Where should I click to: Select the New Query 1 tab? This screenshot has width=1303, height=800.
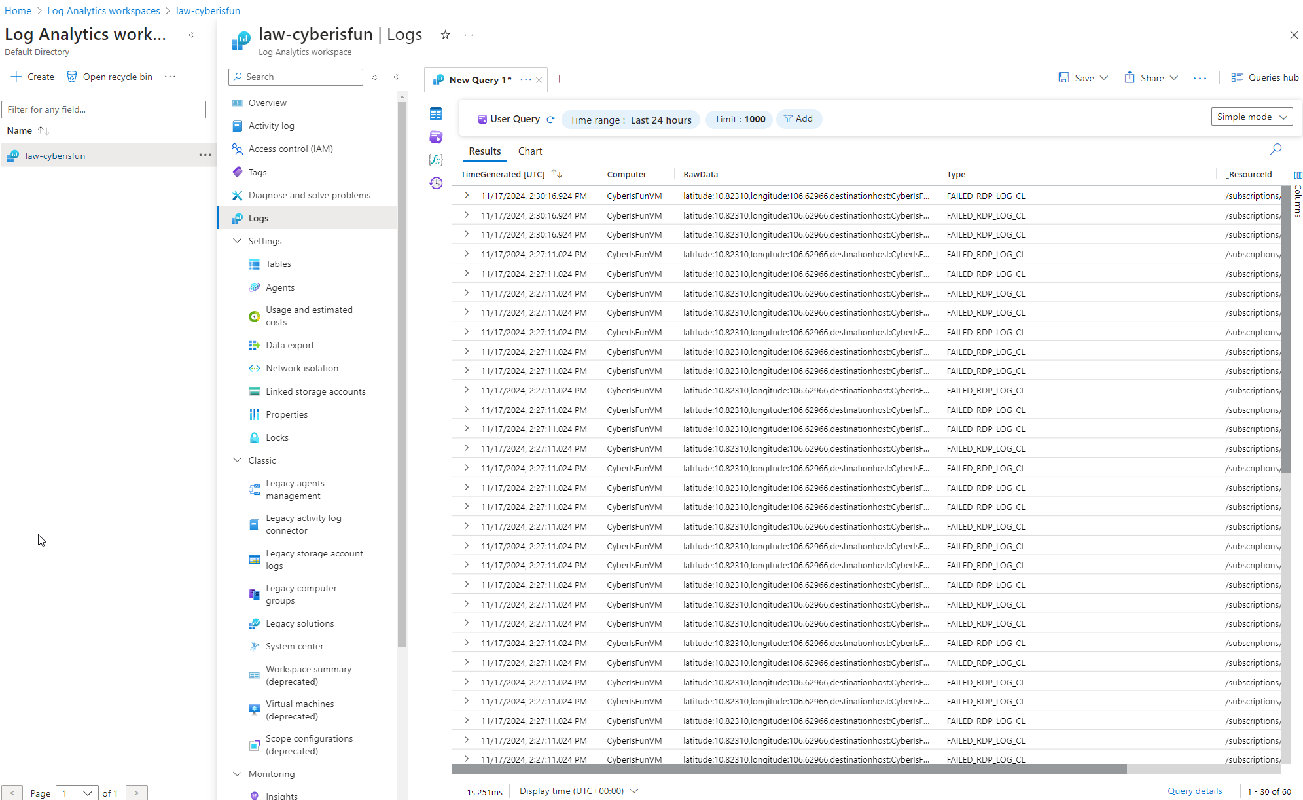(480, 80)
